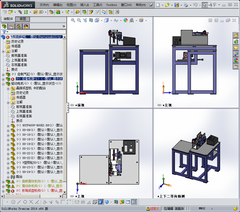The height and width of the screenshot is (212, 240).
Task: Click the Reference Geometry icon
Action: tap(67, 12)
